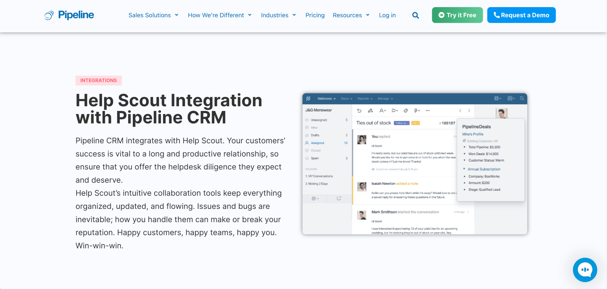Open the search magnifier in the website header
Viewport: 607px width, 289px height.
pos(416,15)
